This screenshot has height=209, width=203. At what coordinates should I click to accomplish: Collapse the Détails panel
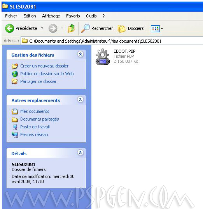[x=80, y=152]
